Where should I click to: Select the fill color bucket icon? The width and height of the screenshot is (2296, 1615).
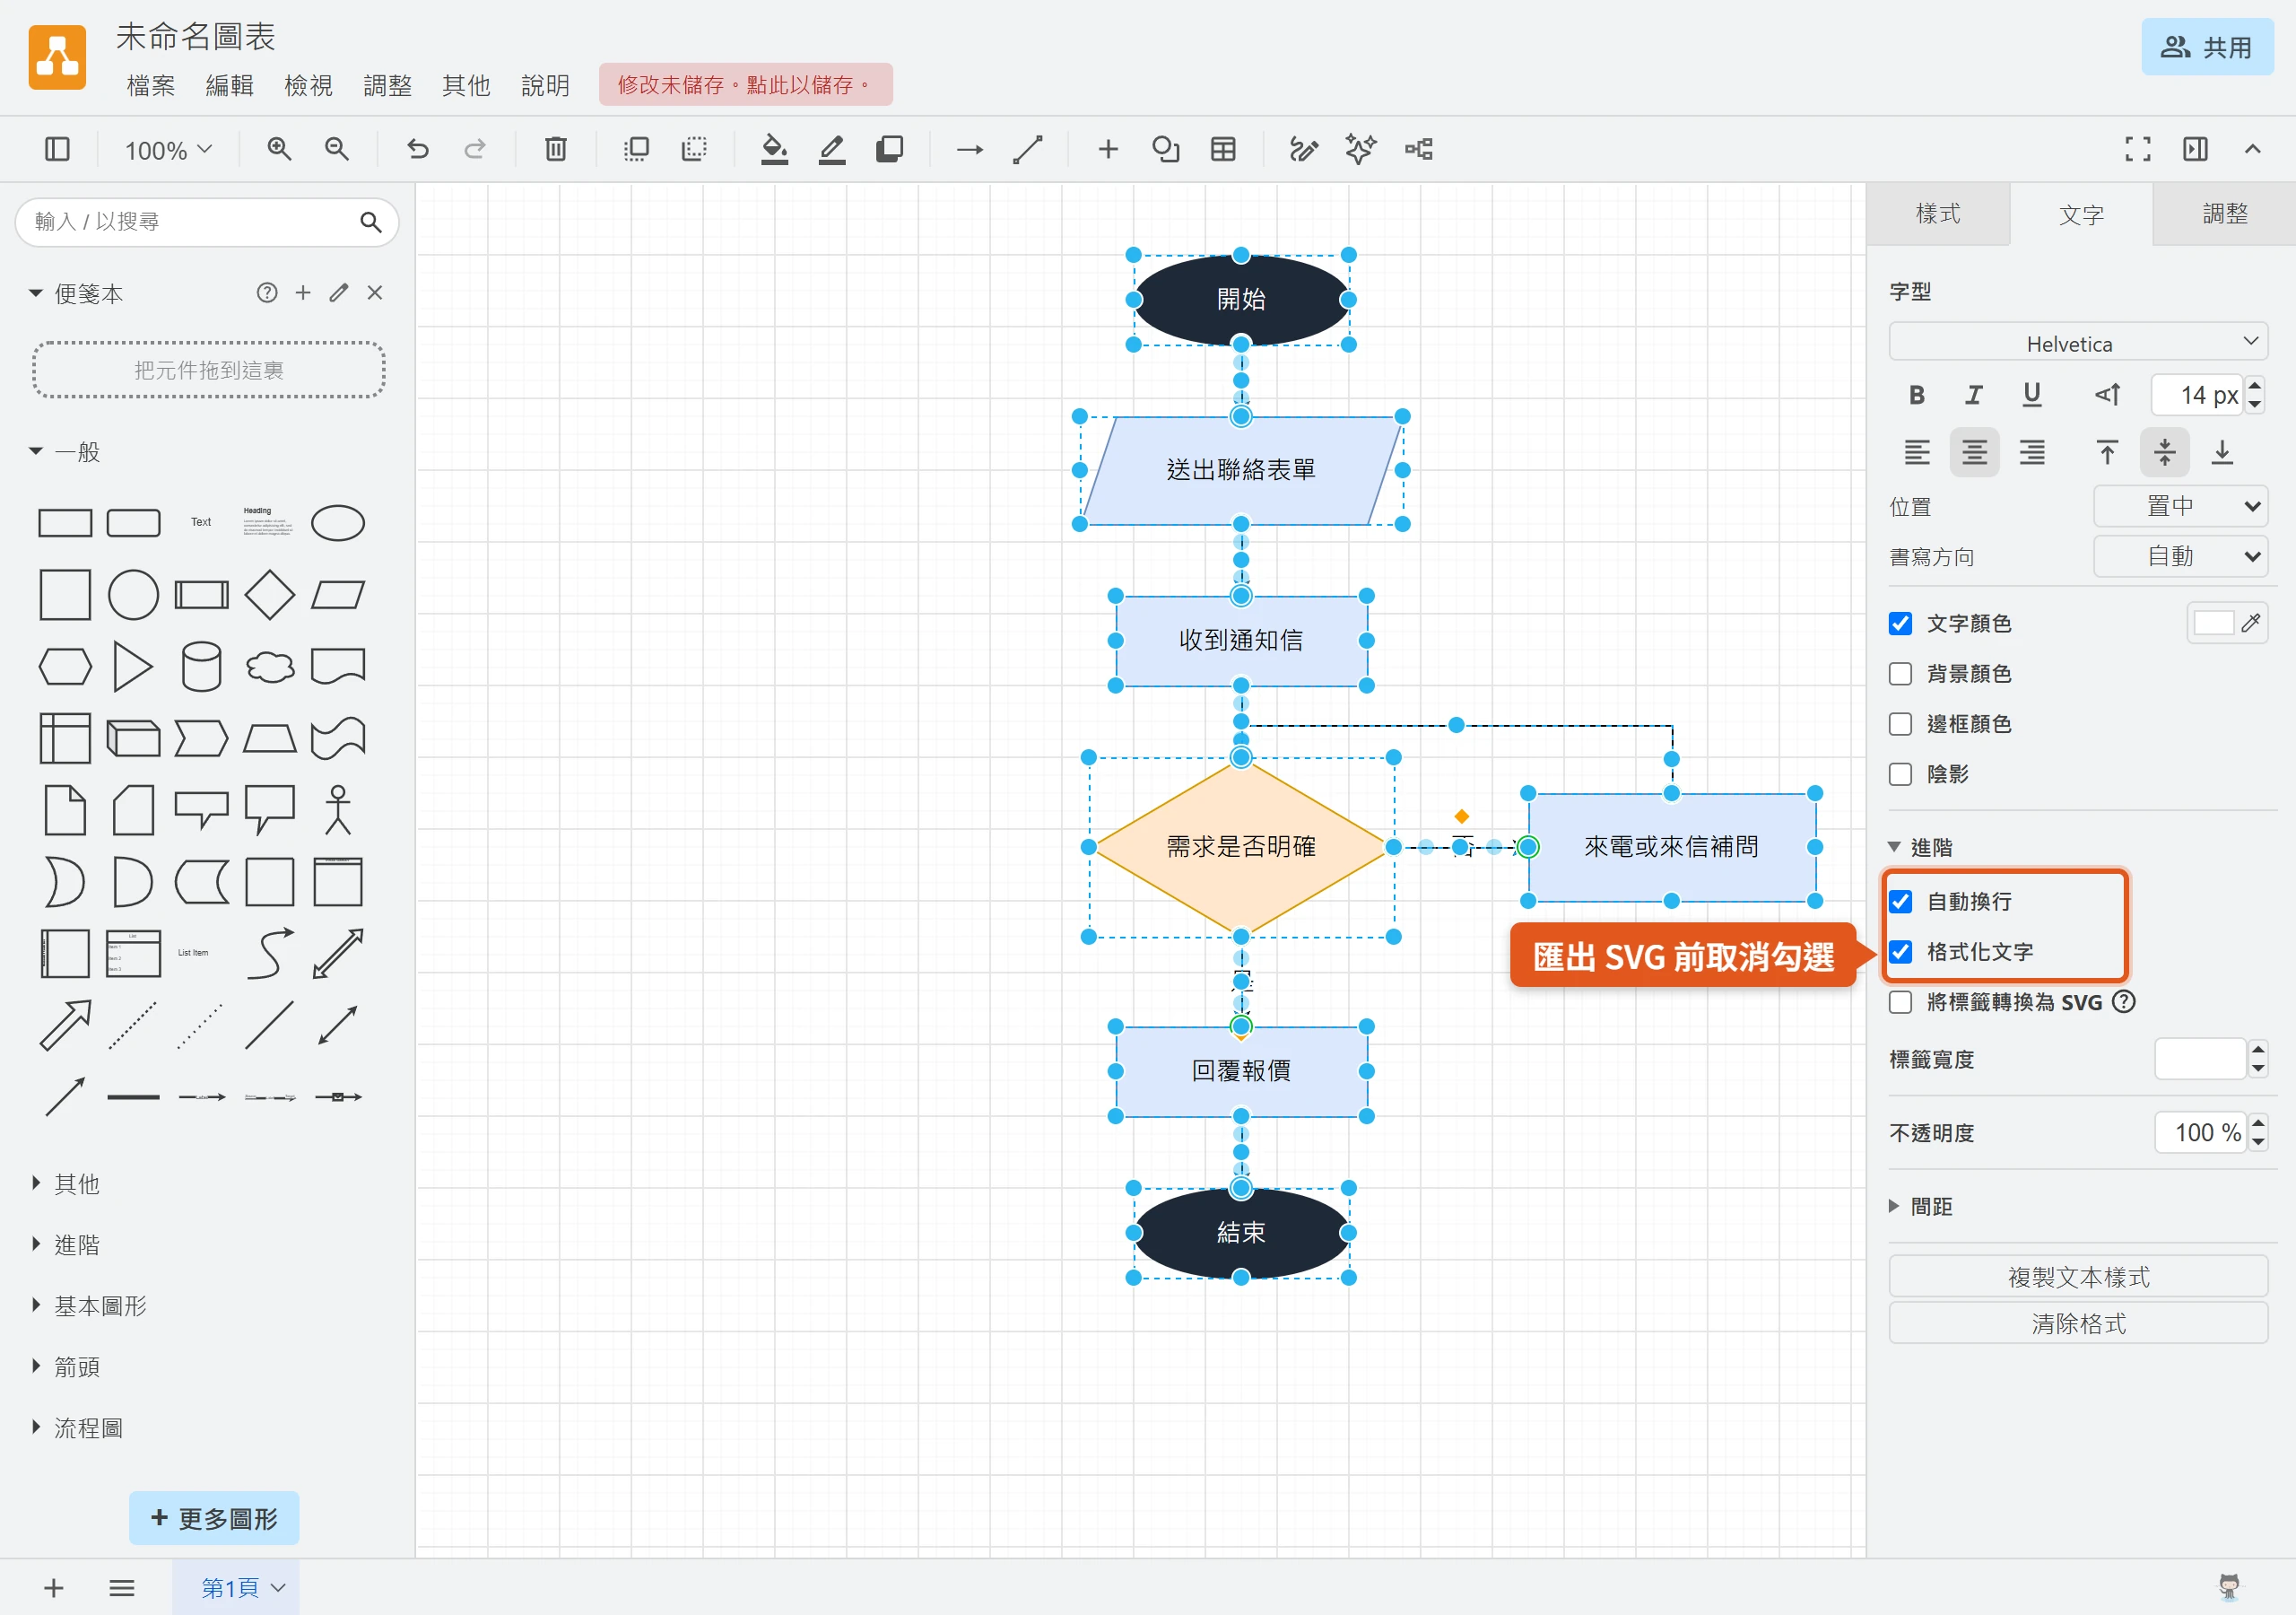(x=774, y=149)
